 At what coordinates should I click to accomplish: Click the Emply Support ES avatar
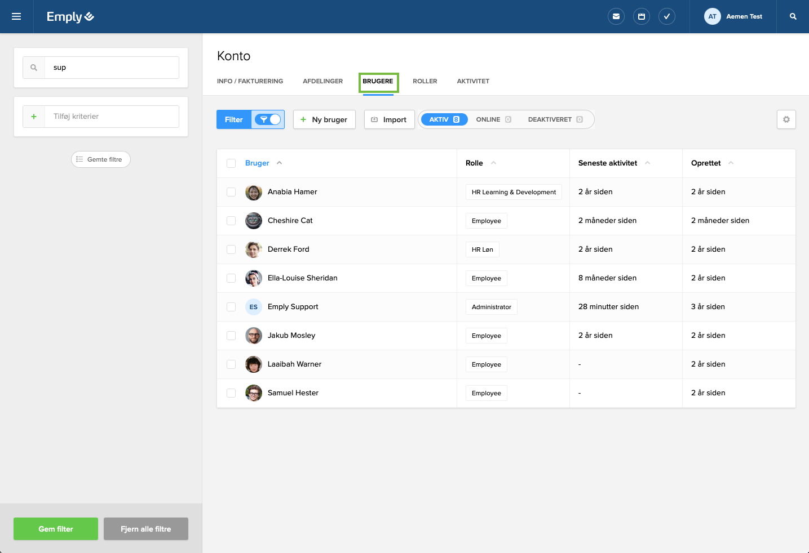[x=254, y=307]
